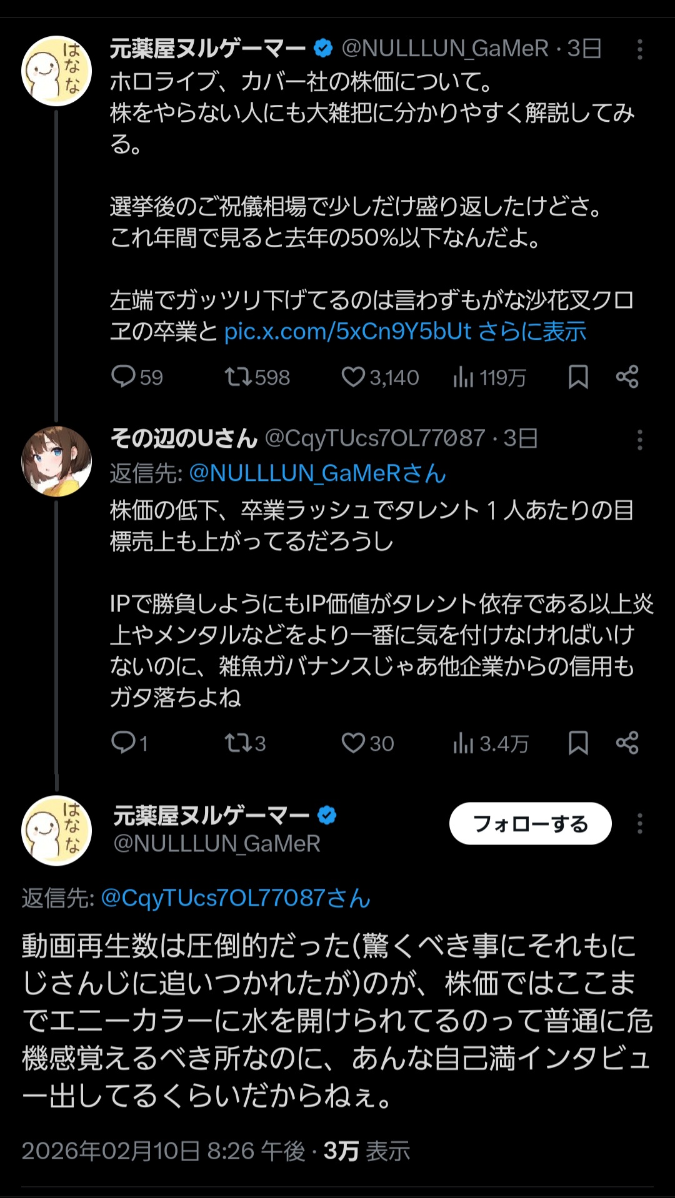Image resolution: width=675 pixels, height=1198 pixels.
Task: Open その辺のUさん's profile avatar
Action: click(x=57, y=462)
